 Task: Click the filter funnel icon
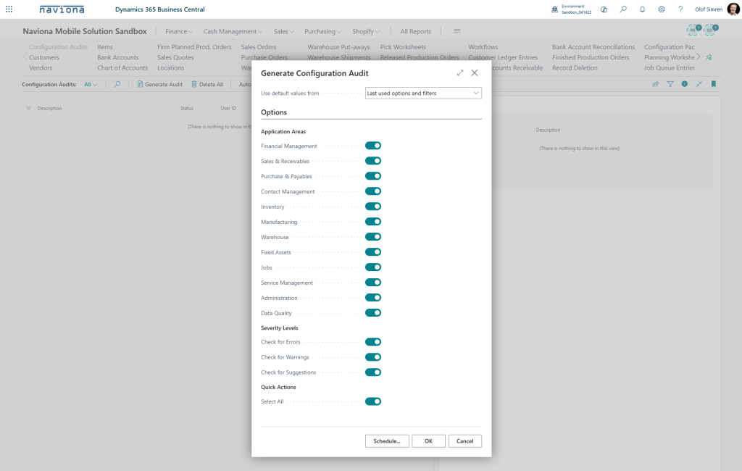(x=670, y=84)
